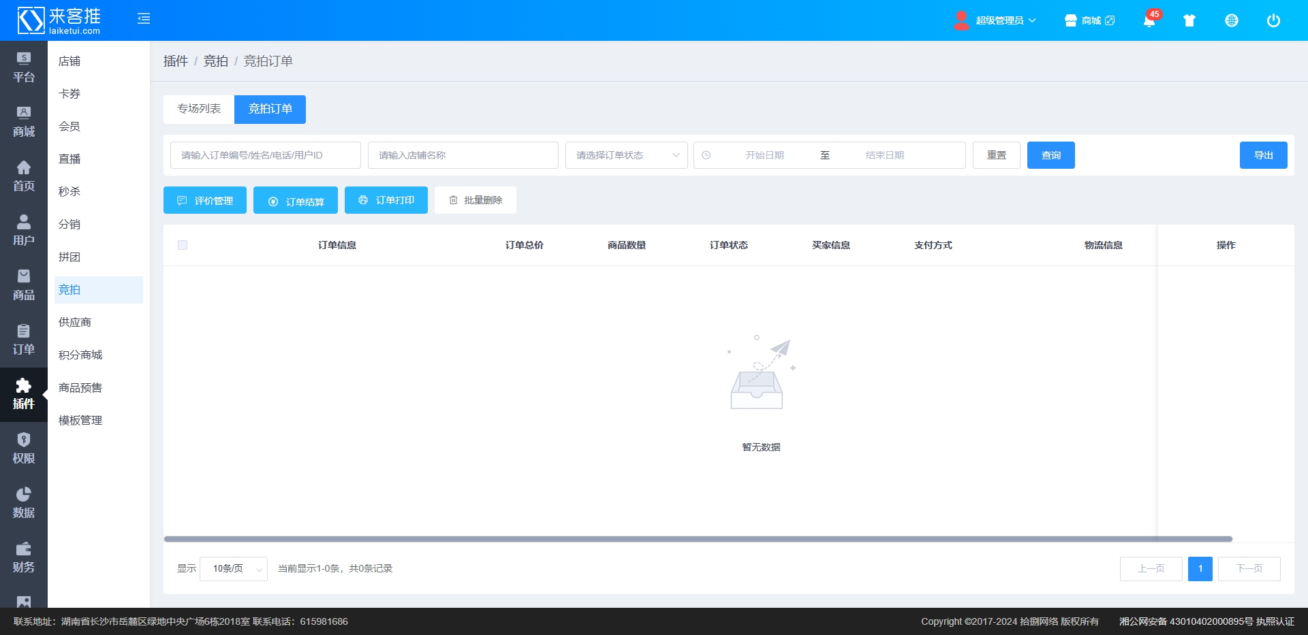Toggle the select-all checkbox in table header

point(183,245)
